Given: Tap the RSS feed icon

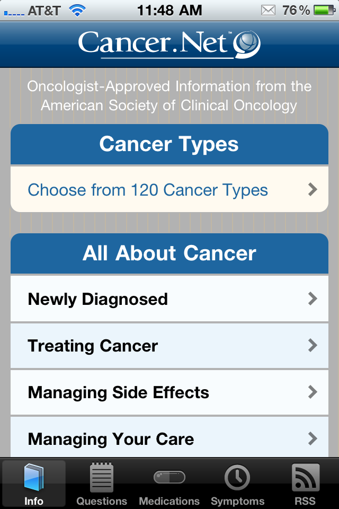Looking at the screenshot, I should click(x=305, y=478).
